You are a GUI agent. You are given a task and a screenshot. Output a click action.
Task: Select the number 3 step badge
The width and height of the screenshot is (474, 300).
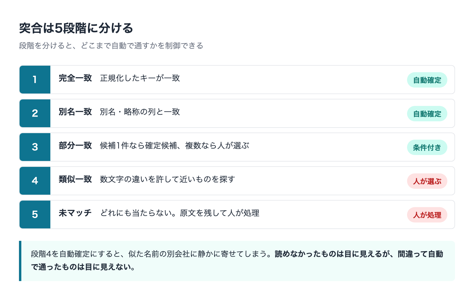[x=35, y=147]
